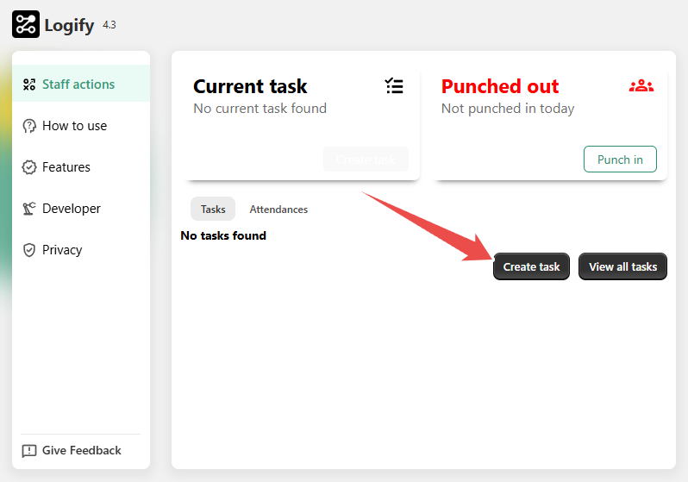This screenshot has height=482, width=688.
Task: Select the Staff actions icon in sidebar
Action: point(29,85)
